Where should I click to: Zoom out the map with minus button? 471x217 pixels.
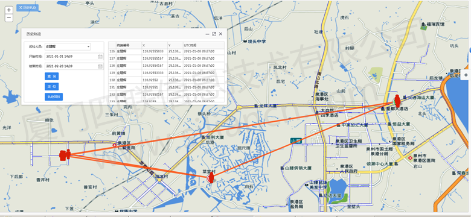pos(9,18)
